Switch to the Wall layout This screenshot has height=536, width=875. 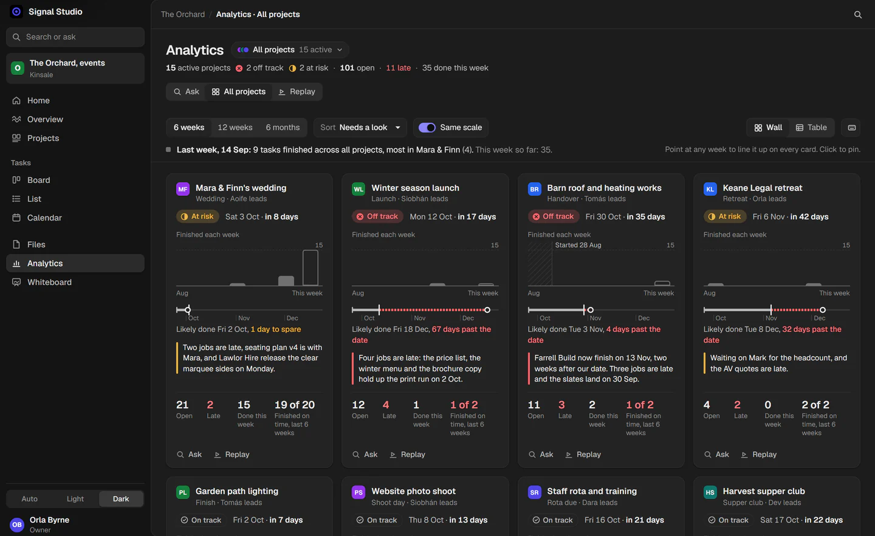[x=768, y=128]
